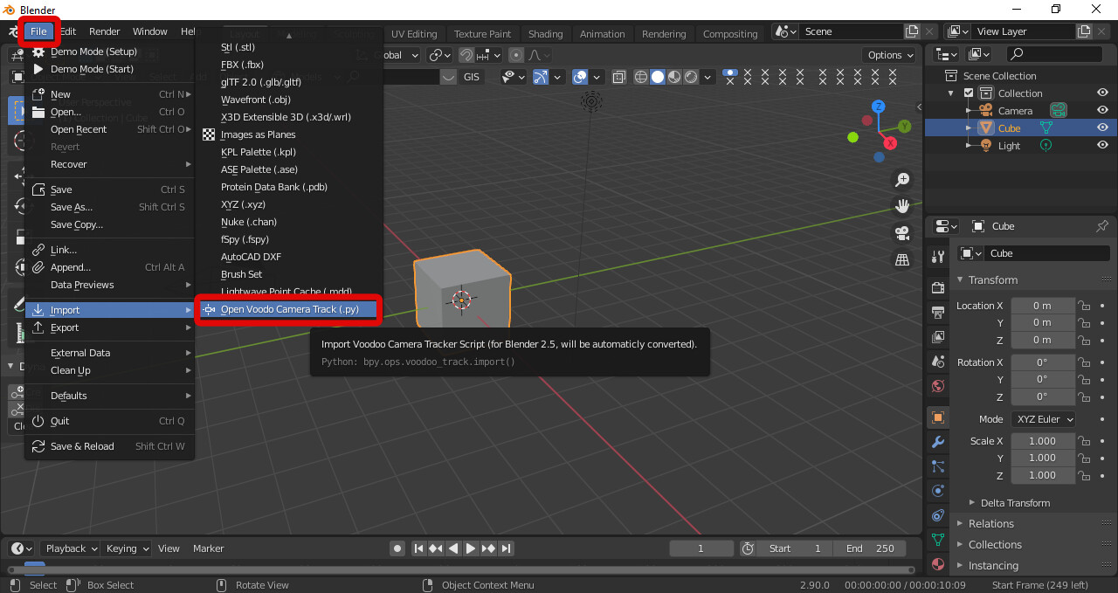Toggle the Light's visibility eye icon

pos(1102,145)
